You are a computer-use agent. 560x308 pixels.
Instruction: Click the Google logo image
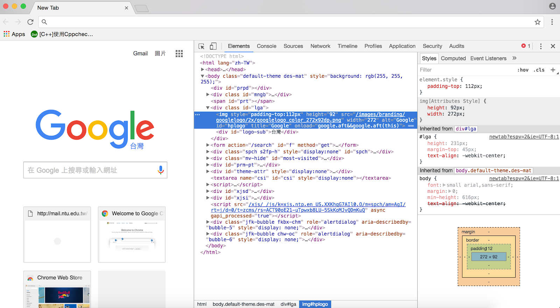(x=95, y=130)
